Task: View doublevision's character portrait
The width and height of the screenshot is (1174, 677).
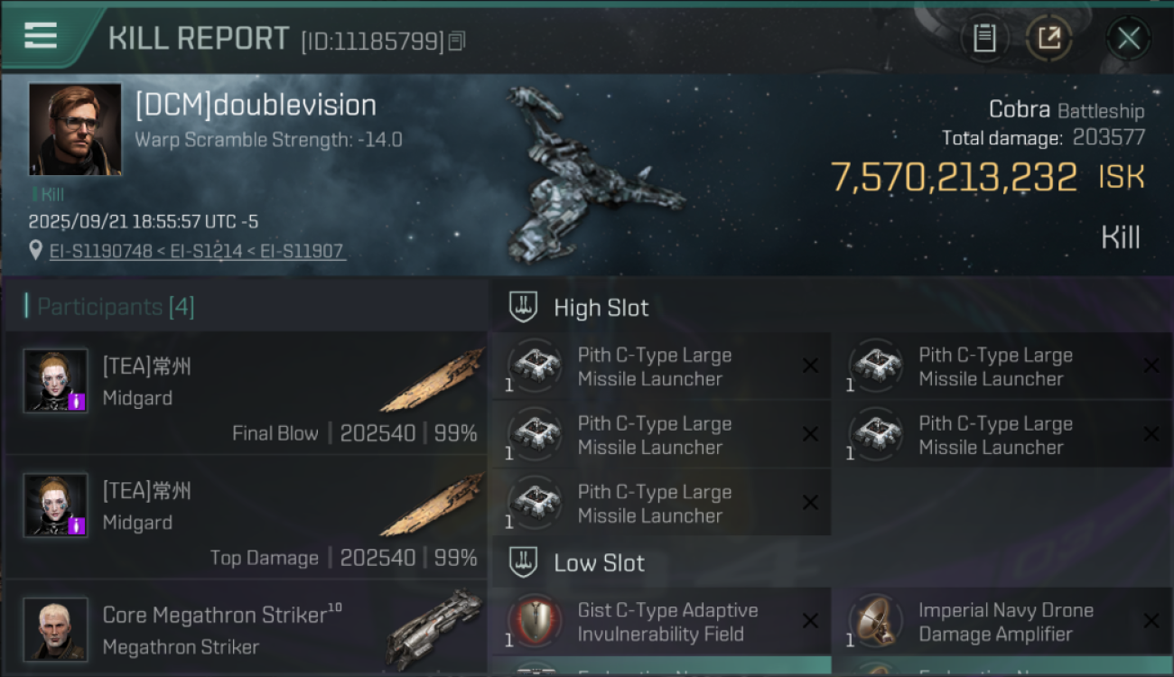Action: point(75,129)
